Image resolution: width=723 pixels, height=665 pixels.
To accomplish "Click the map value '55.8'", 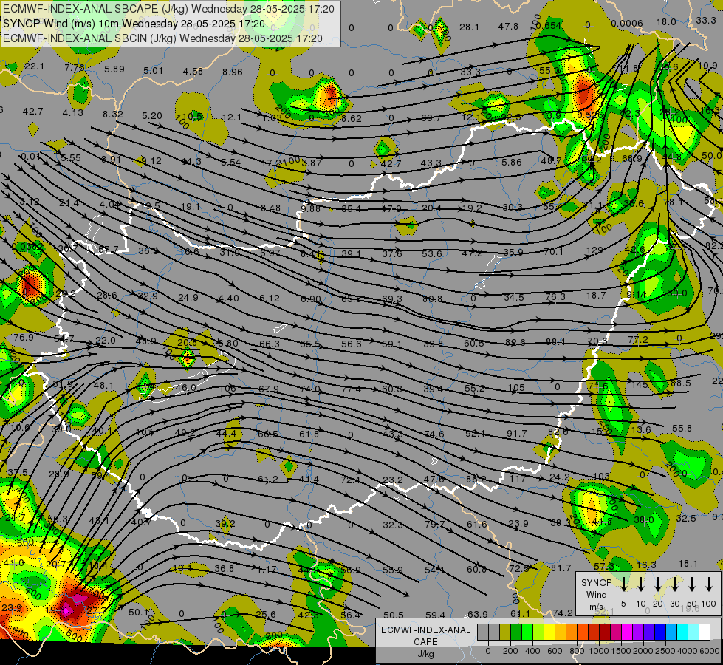I will click(682, 429).
